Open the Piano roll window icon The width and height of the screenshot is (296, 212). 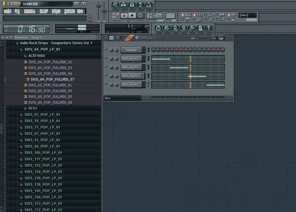[132, 5]
